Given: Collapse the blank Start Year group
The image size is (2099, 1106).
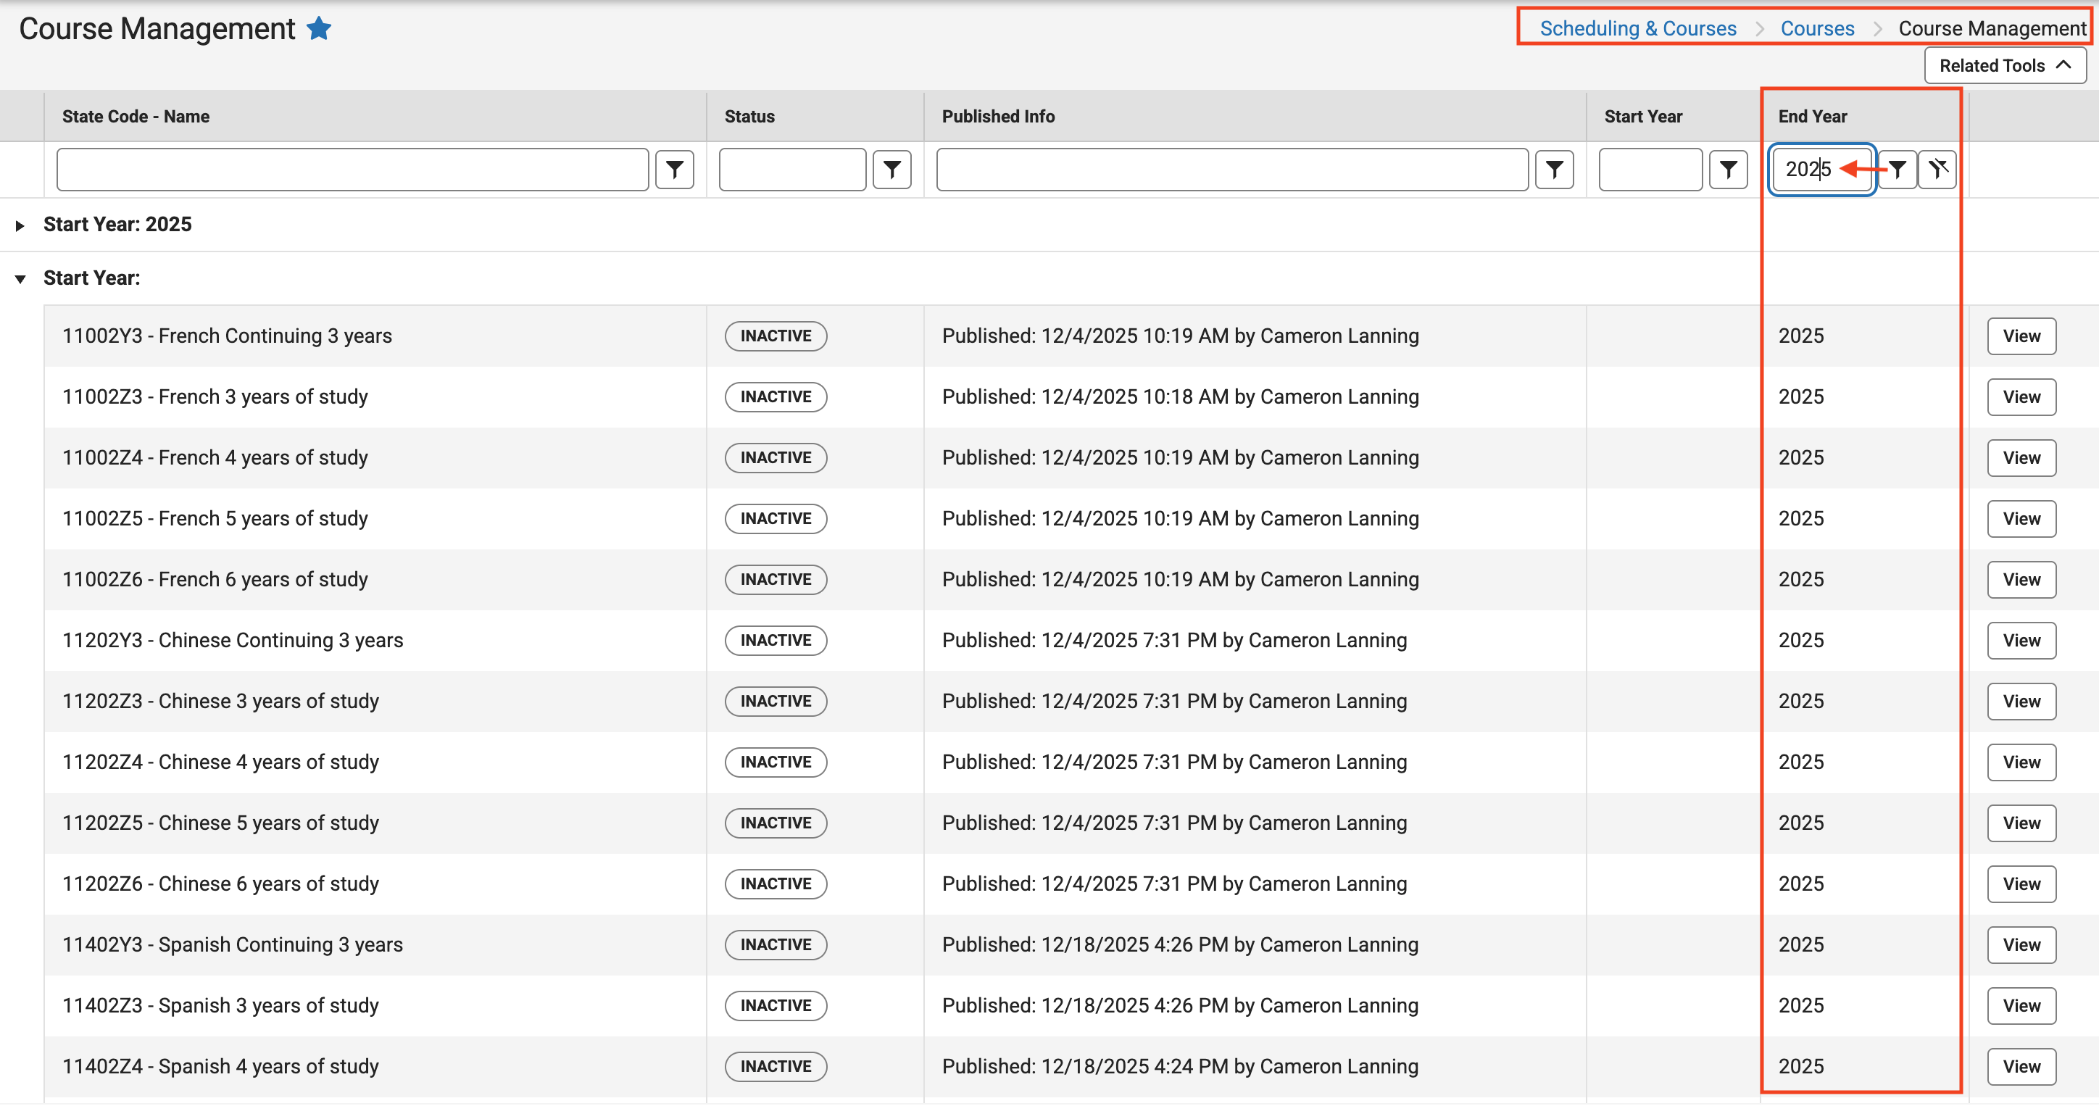Looking at the screenshot, I should click(20, 280).
